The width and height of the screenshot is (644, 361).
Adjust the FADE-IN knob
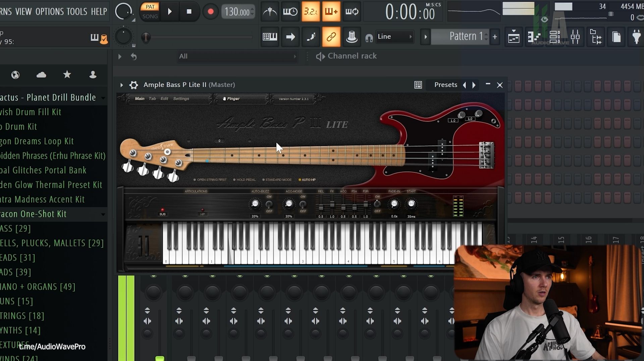click(394, 204)
